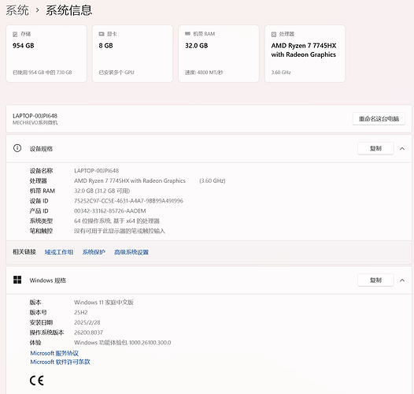Screen dimensions: 414x394
Task: Click the 设备名称 label
Action: [41, 170]
